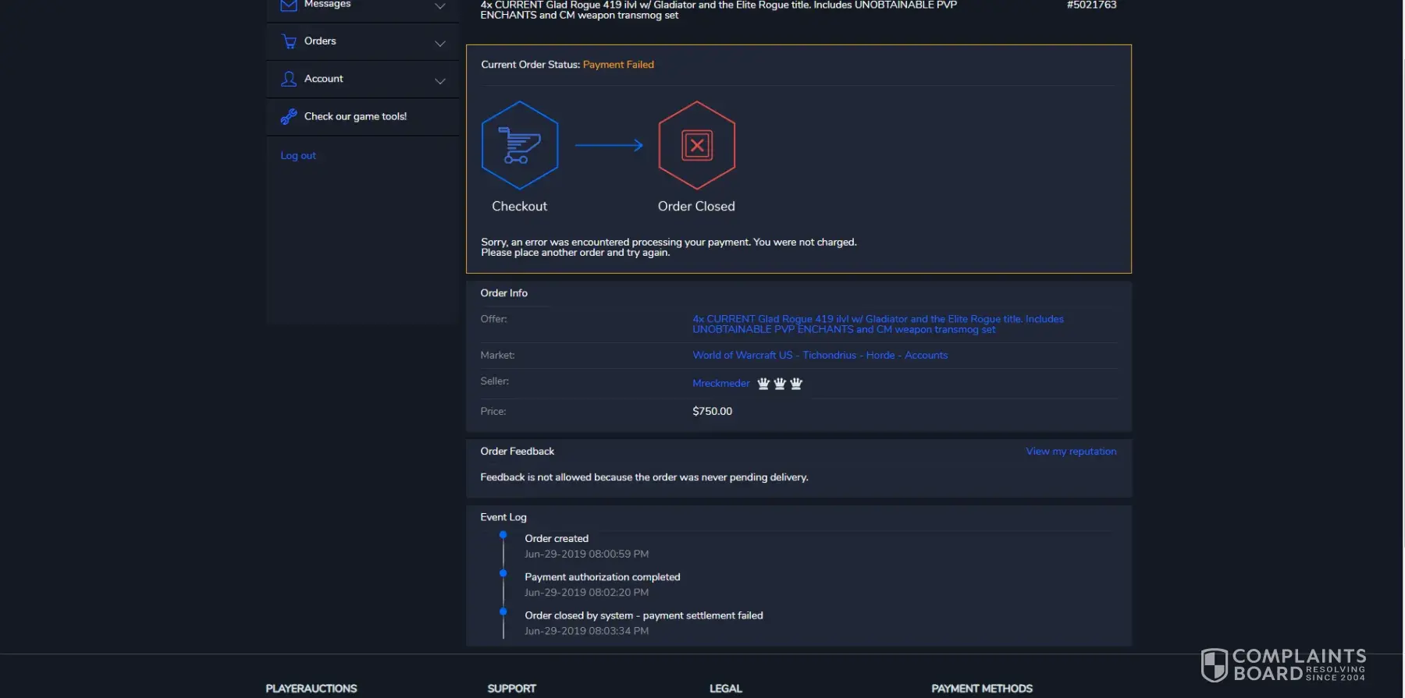
Task: Click the game tools wrench icon
Action: pos(289,117)
